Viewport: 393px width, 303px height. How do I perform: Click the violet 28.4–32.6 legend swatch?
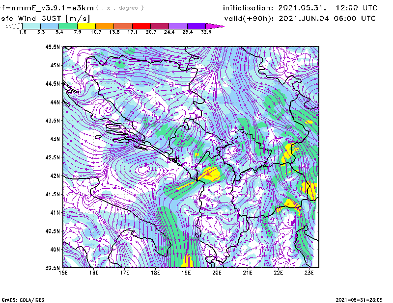pos(196,26)
